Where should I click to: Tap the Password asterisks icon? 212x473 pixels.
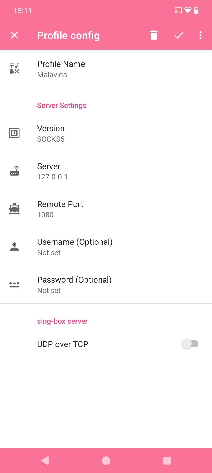[14, 285]
